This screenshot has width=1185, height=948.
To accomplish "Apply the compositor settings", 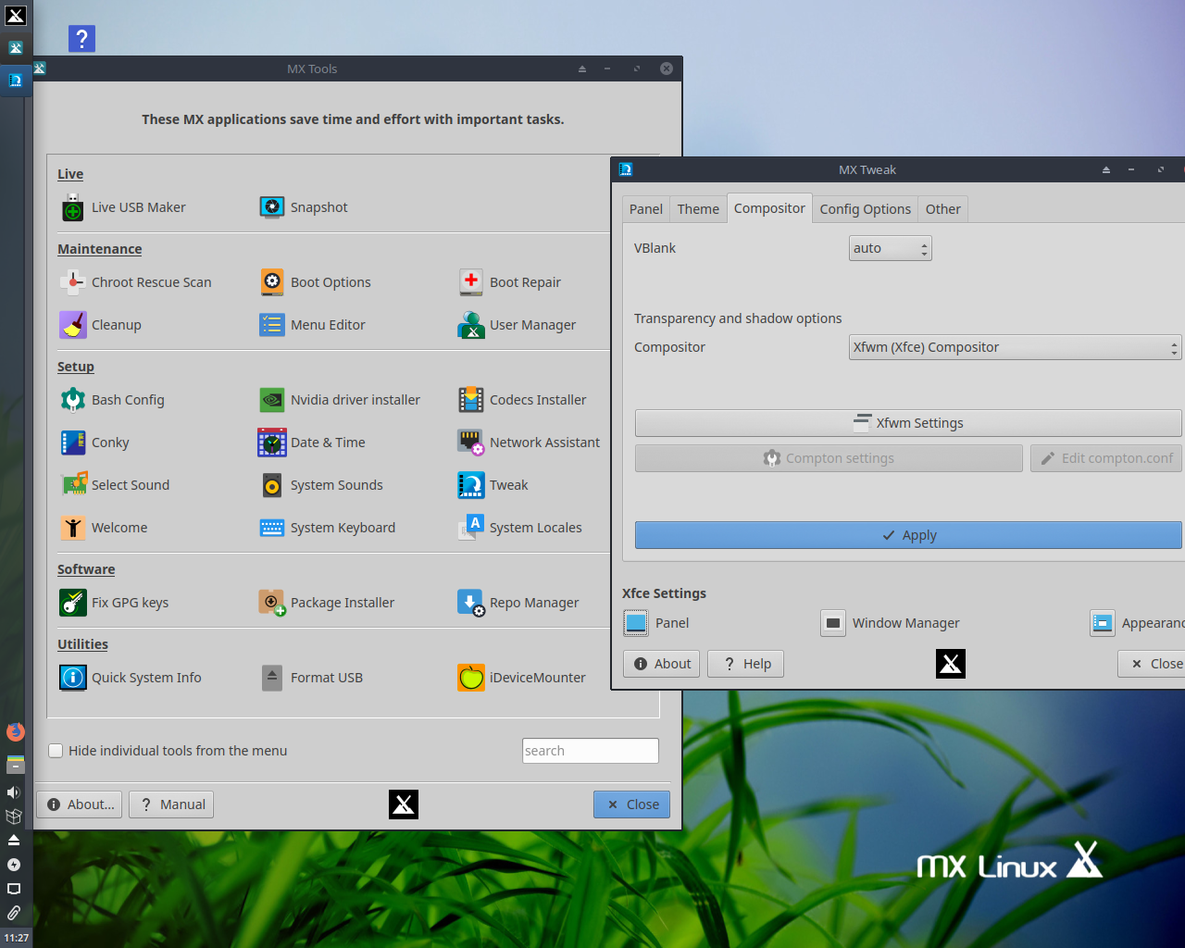I will [x=907, y=535].
